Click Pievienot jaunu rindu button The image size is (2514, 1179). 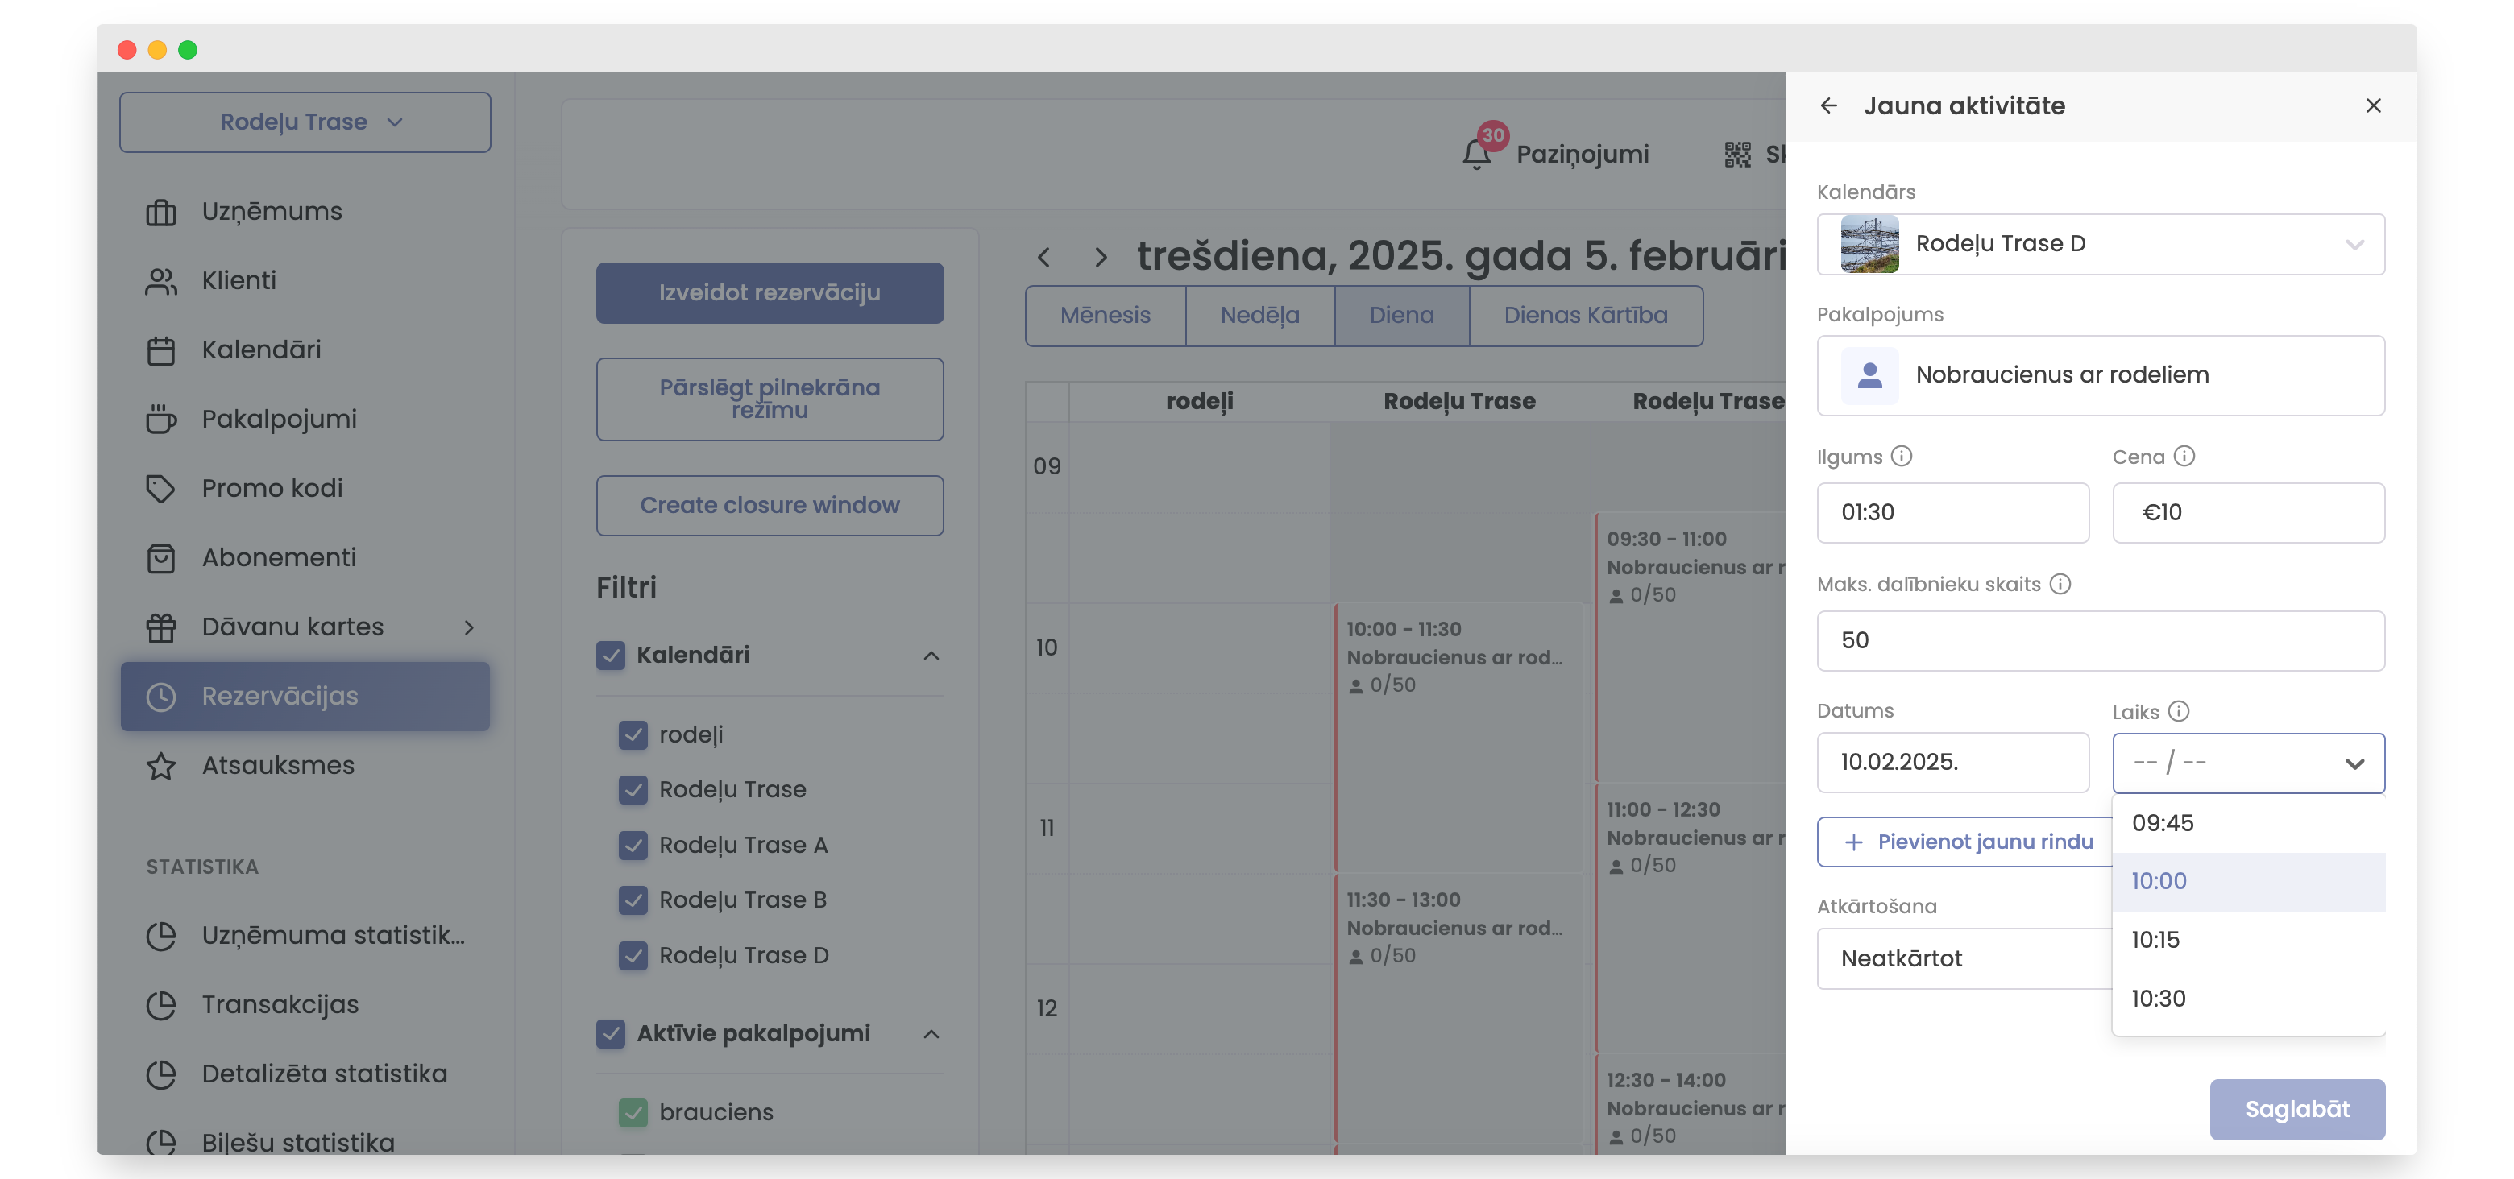click(x=1967, y=841)
